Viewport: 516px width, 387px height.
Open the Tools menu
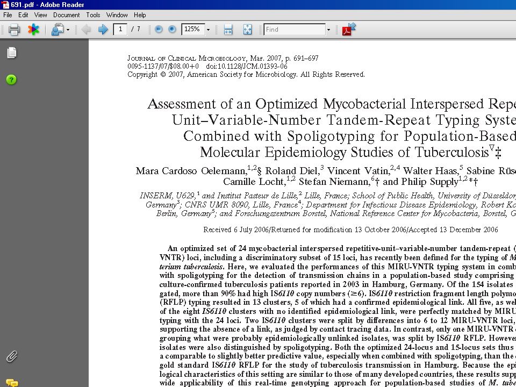(93, 15)
